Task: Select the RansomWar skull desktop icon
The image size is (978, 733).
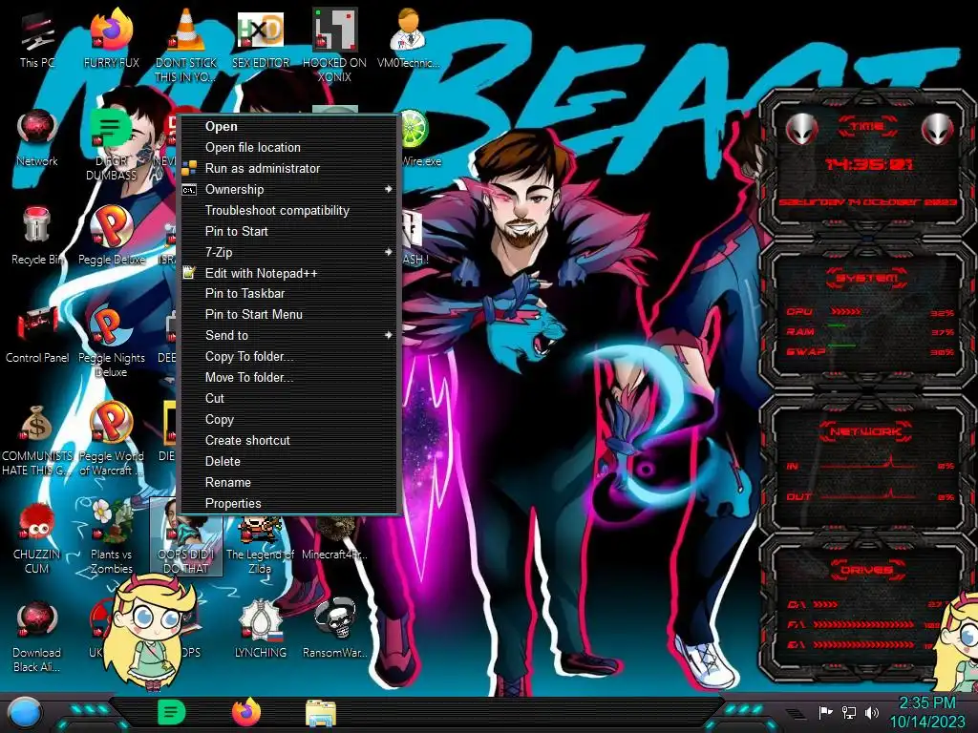Action: click(x=334, y=630)
